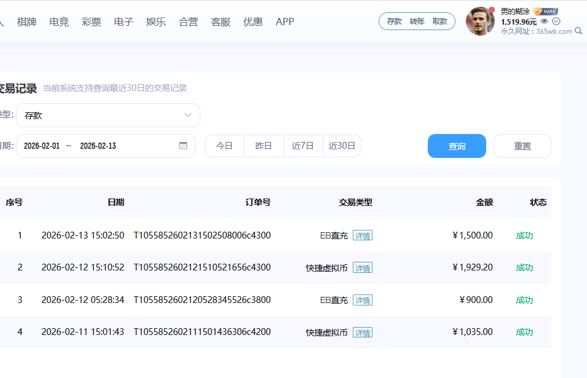Click the user avatar photo

click(479, 20)
